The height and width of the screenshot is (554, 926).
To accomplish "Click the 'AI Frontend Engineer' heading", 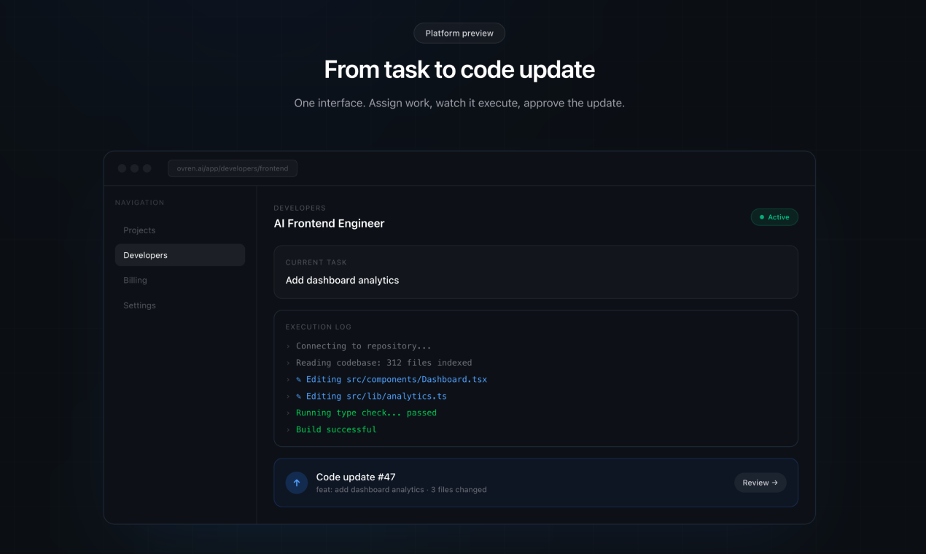I will click(329, 223).
